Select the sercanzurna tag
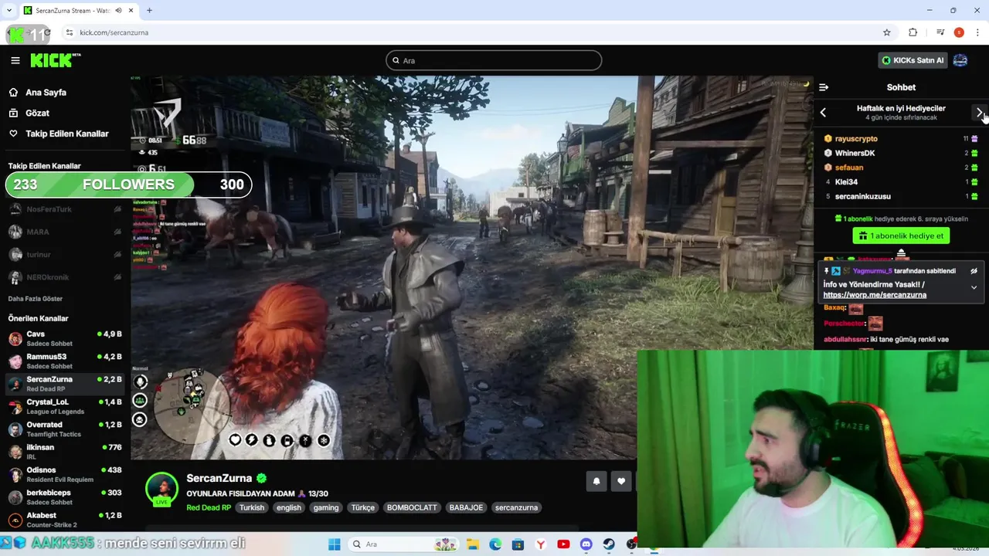This screenshot has width=989, height=556. [x=516, y=507]
